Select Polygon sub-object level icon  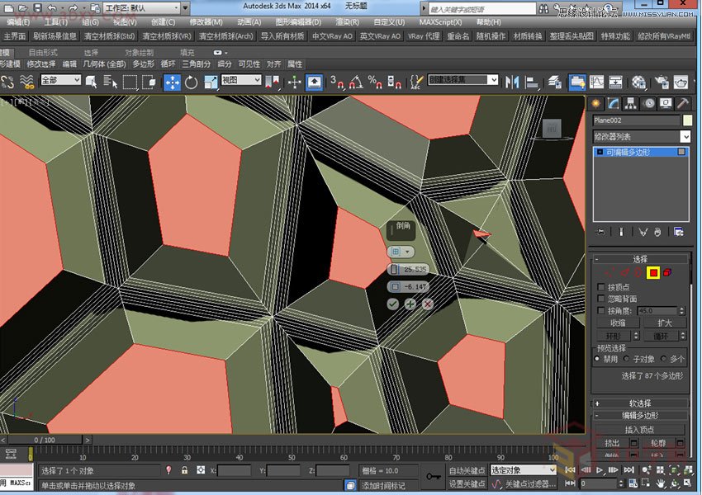tap(653, 273)
